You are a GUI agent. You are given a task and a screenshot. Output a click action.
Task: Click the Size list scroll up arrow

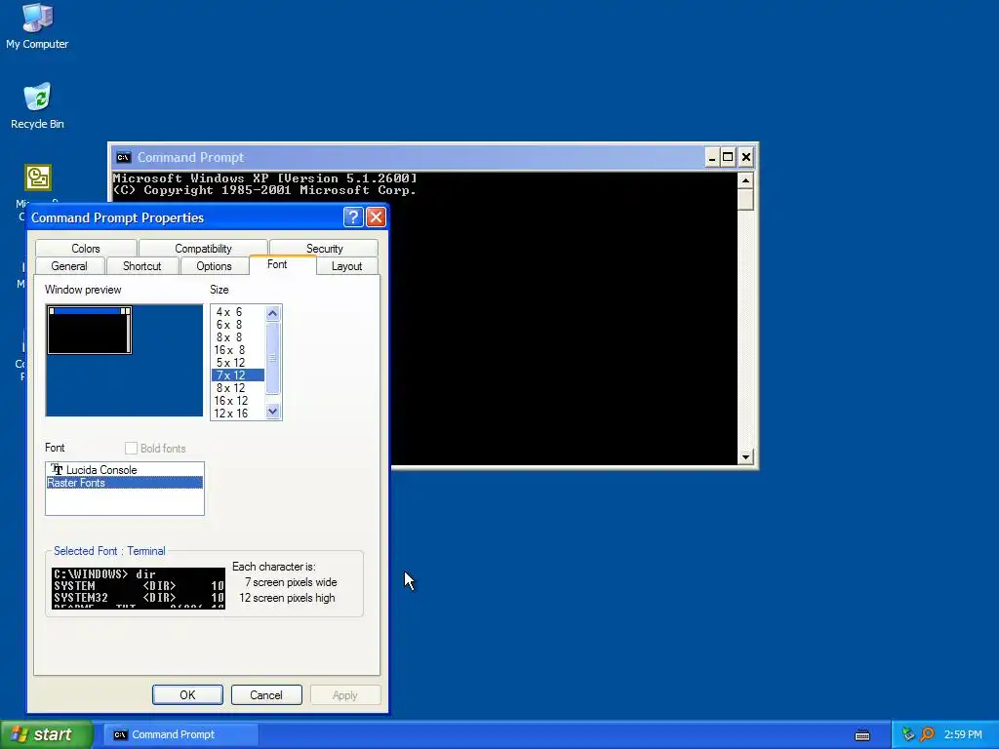pyautogui.click(x=273, y=313)
